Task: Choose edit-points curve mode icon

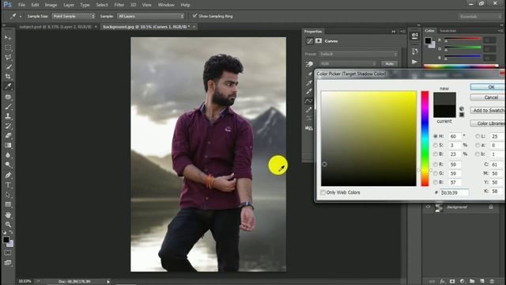Action: pyautogui.click(x=309, y=101)
